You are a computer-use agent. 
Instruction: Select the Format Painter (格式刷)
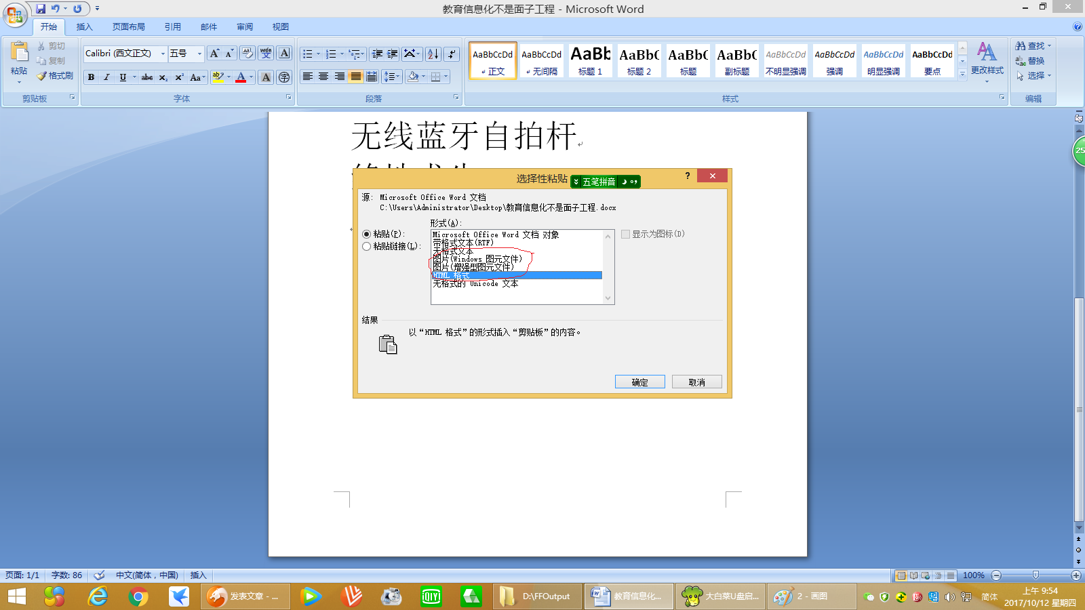[x=56, y=75]
